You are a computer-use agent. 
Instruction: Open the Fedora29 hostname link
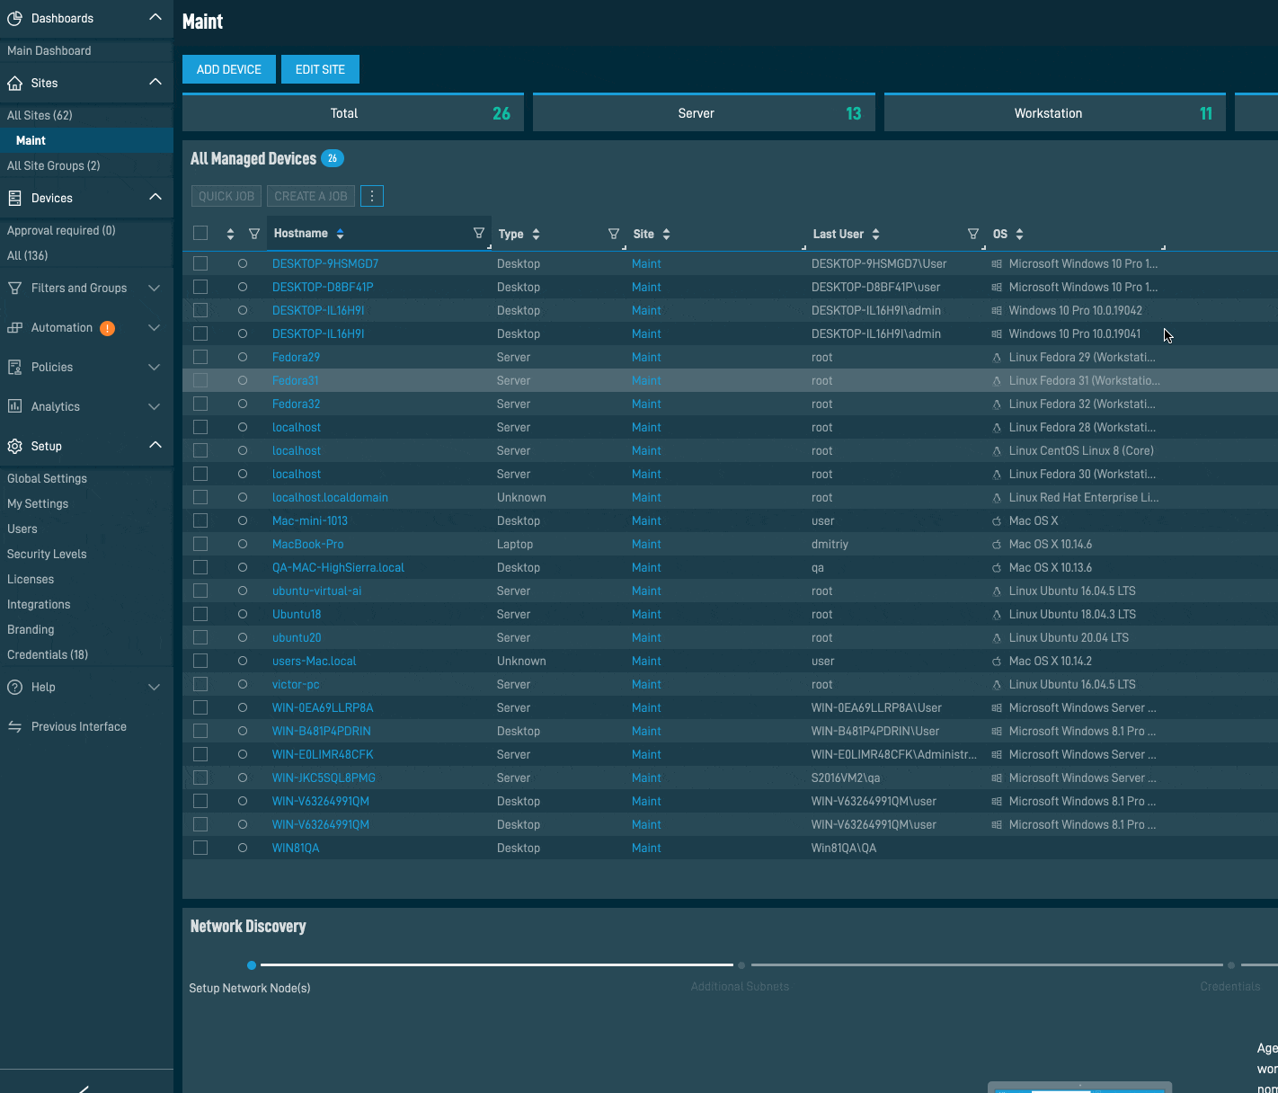pos(296,357)
